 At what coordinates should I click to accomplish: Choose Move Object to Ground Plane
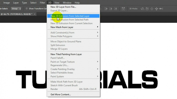point(73,41)
